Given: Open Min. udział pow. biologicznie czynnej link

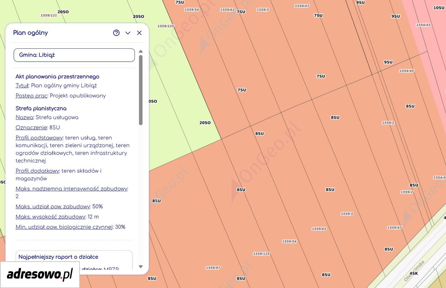Looking at the screenshot, I should 64,227.
